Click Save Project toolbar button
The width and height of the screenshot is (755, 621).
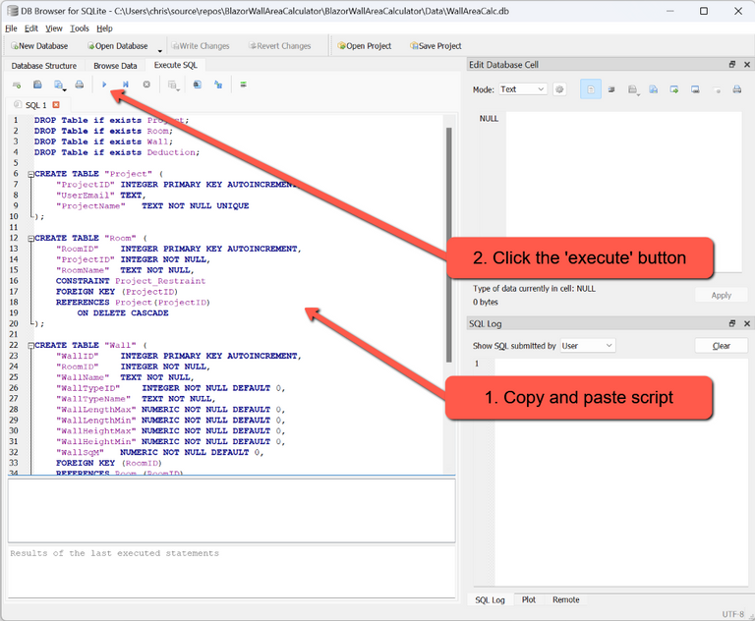coord(436,46)
